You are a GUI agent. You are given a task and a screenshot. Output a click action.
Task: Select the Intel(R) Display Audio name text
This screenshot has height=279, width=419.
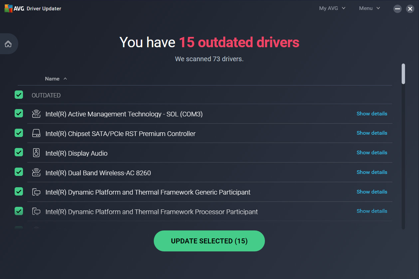[77, 153]
